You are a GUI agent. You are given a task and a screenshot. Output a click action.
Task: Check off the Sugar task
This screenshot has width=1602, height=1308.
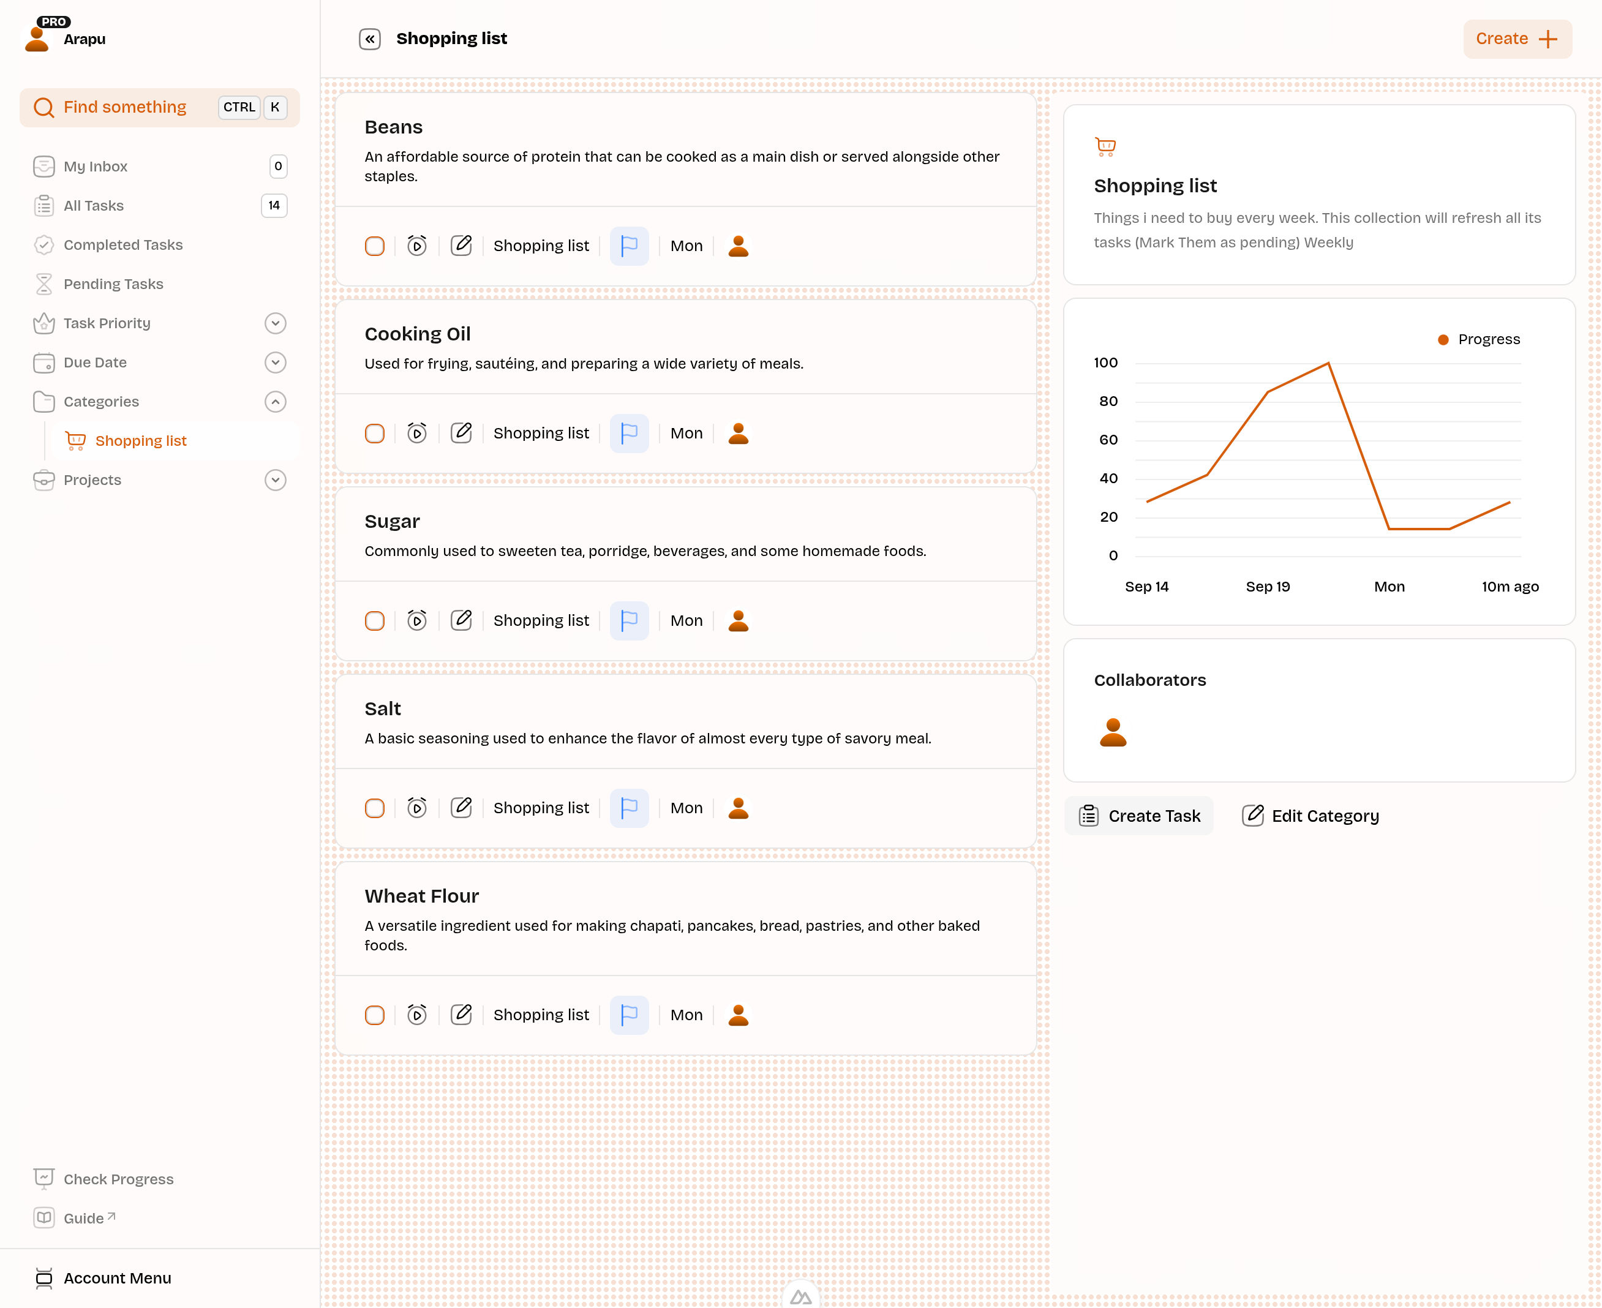375,621
